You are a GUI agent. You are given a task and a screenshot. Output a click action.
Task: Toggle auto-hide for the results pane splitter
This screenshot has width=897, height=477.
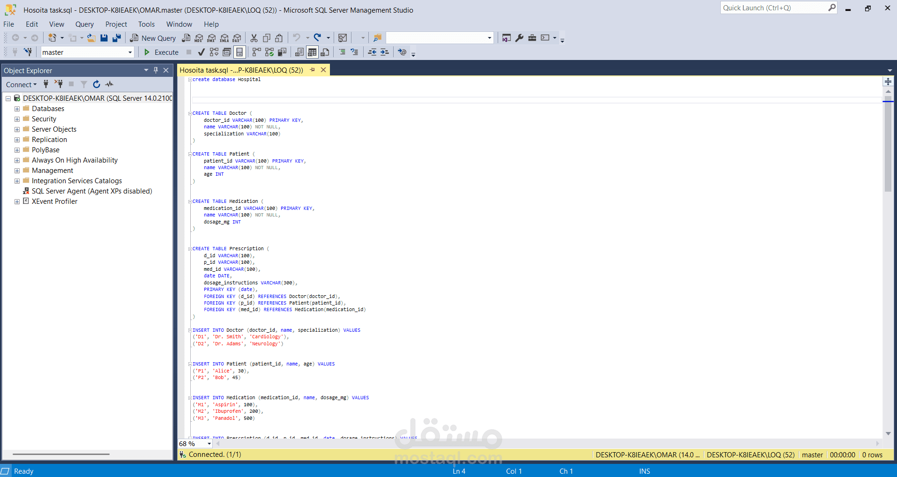click(x=888, y=82)
